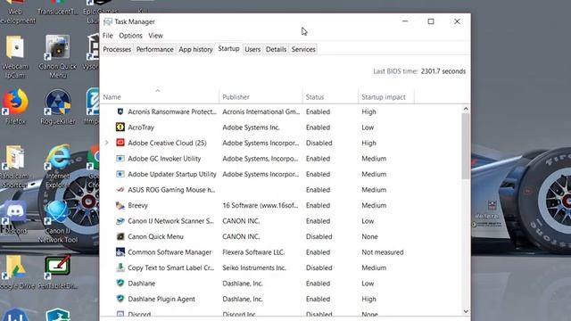Viewport: 571px width, 321px height.
Task: Open the Options menu
Action: 130,36
